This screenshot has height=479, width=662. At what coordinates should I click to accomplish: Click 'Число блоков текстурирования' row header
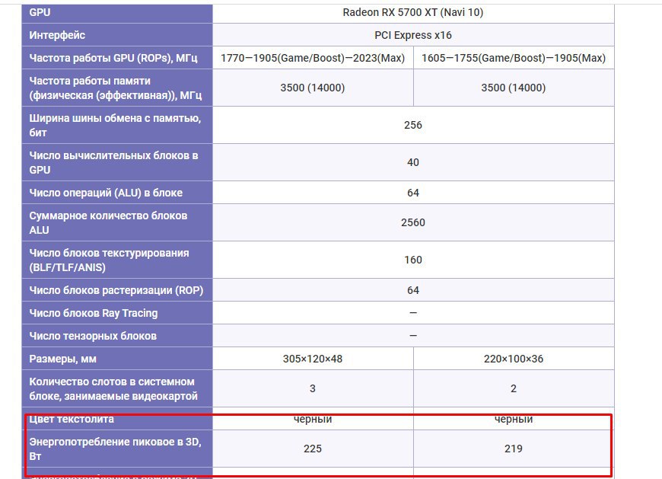pos(117,260)
